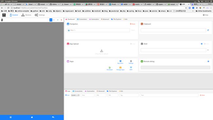Click the upload drop zone icon
The height and width of the screenshot is (120, 213).
[102, 51]
